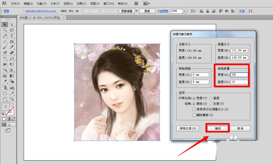
Task: Click the 图像描摹 button
Action: [127, 11]
